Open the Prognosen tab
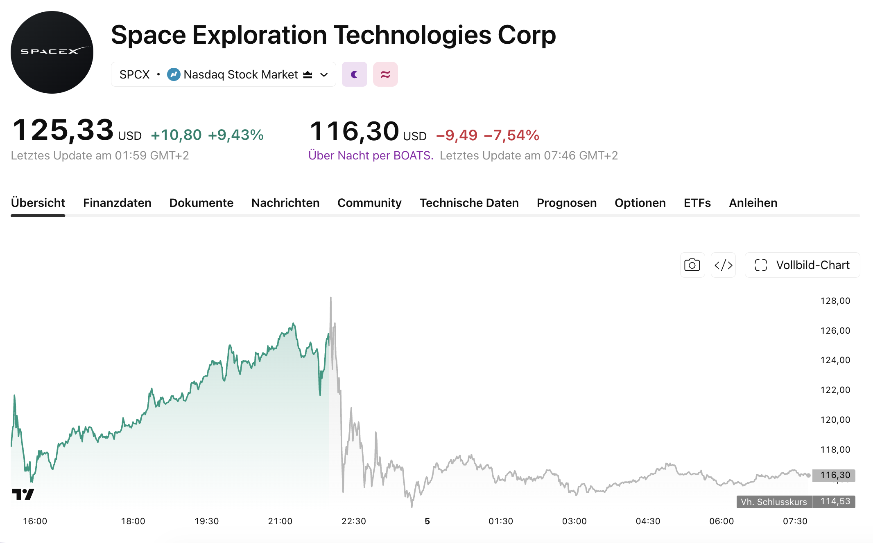Image resolution: width=873 pixels, height=543 pixels. tap(567, 203)
